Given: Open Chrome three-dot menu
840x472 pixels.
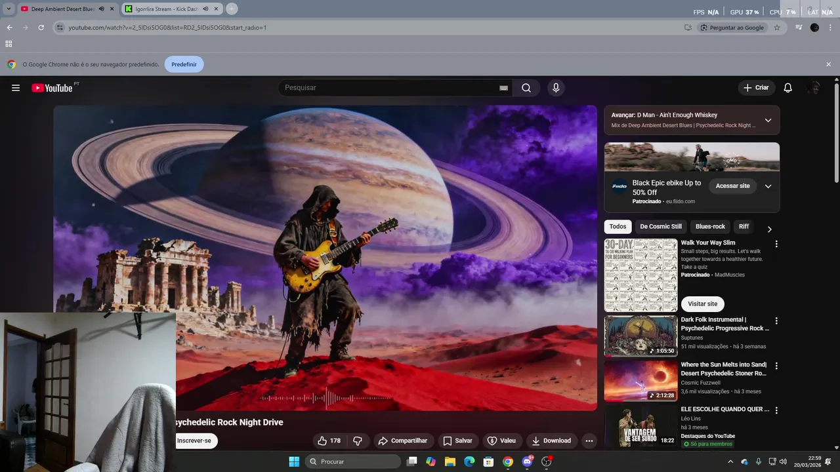Looking at the screenshot, I should click(829, 28).
